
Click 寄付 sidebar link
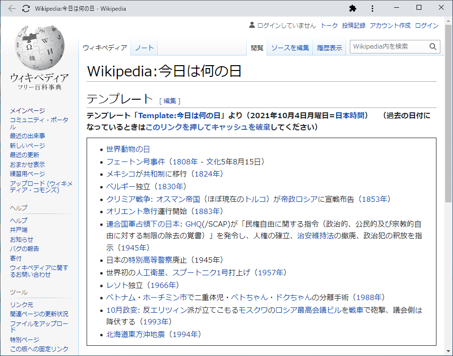pyautogui.click(x=16, y=258)
